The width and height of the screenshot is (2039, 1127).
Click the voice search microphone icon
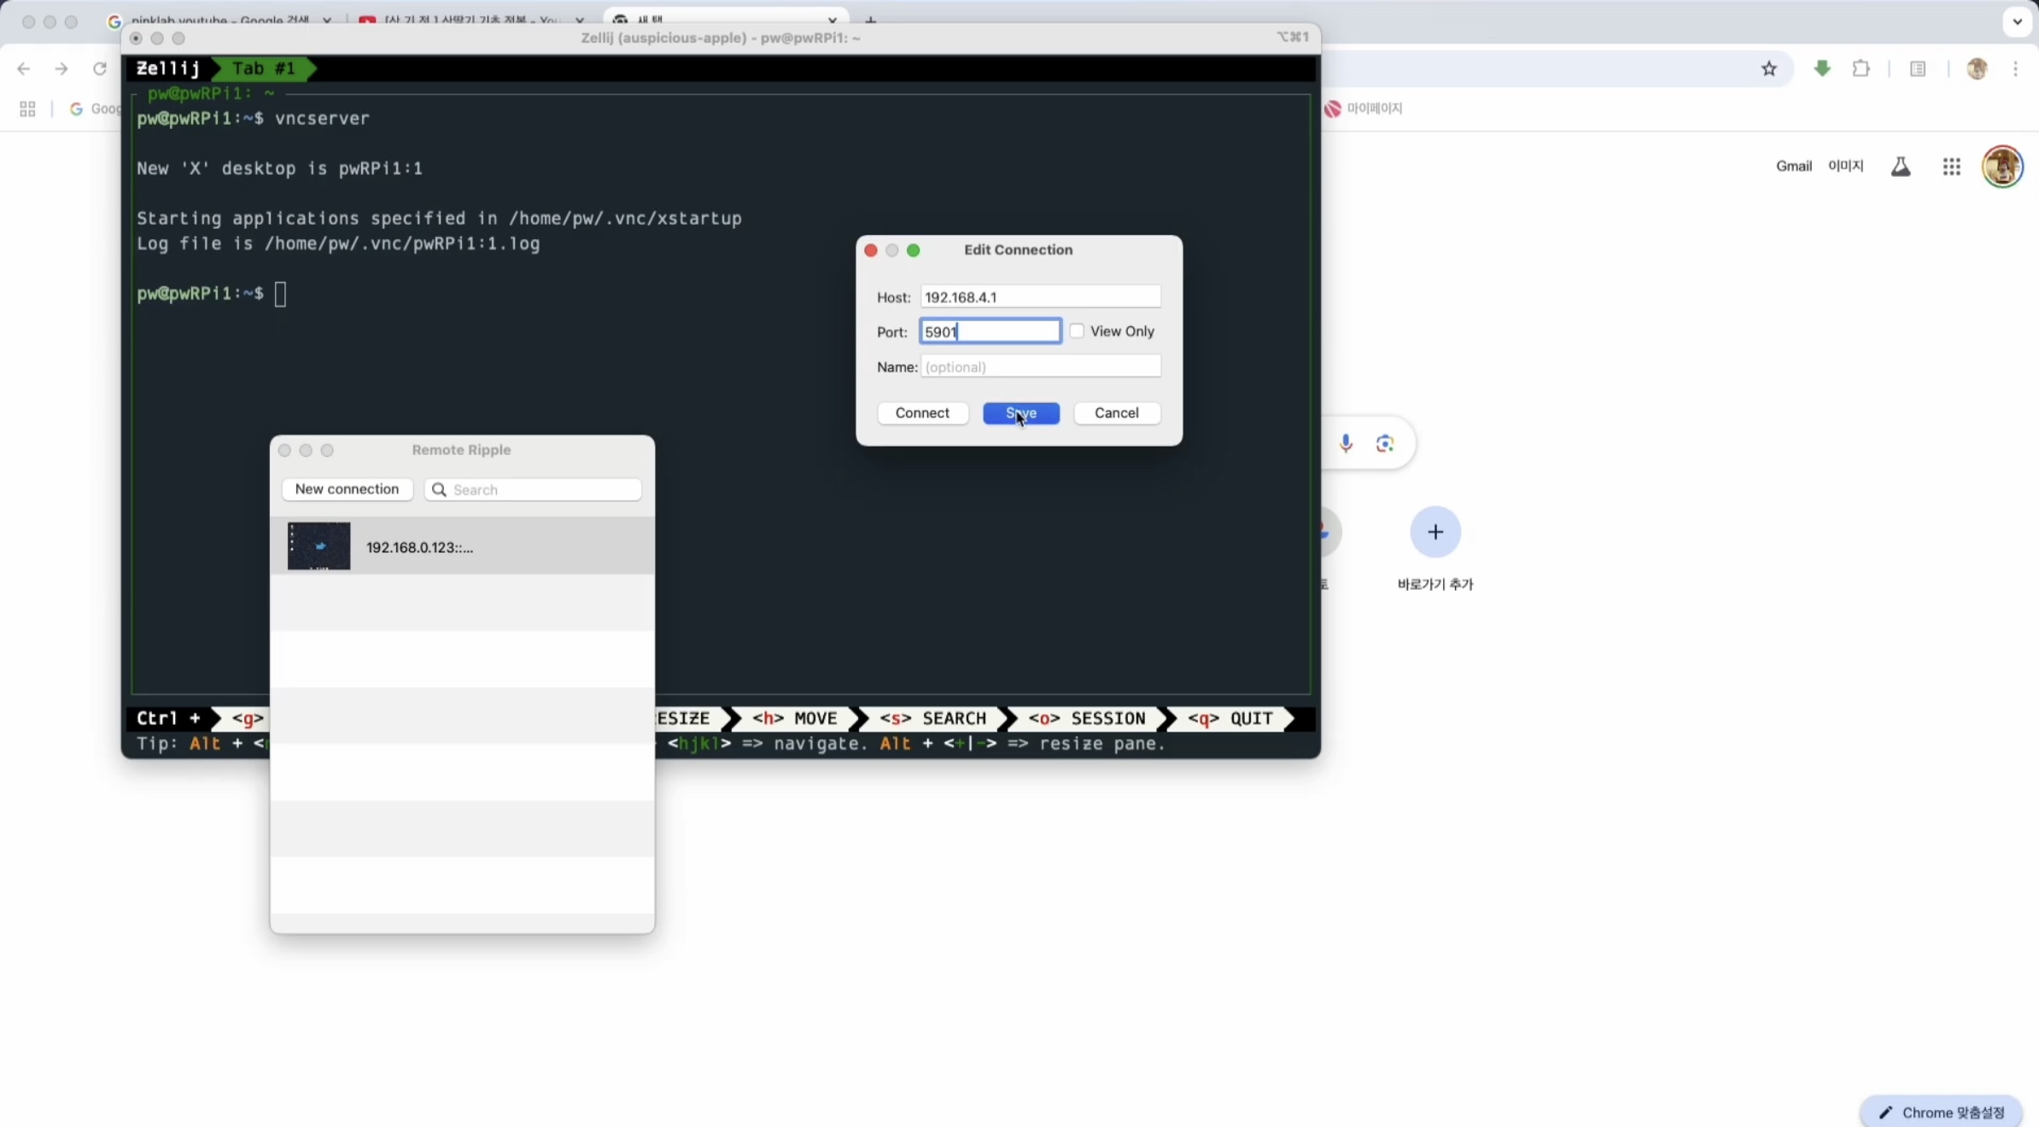pyautogui.click(x=1346, y=443)
